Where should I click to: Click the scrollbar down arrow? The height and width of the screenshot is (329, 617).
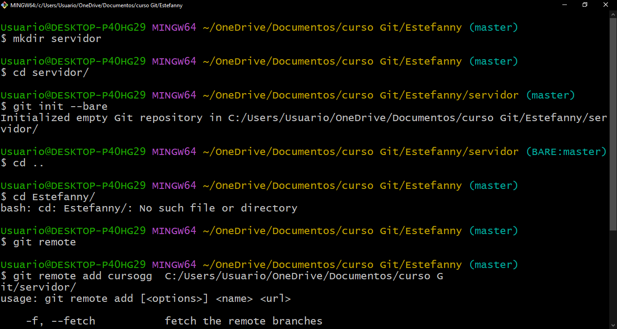[612, 325]
